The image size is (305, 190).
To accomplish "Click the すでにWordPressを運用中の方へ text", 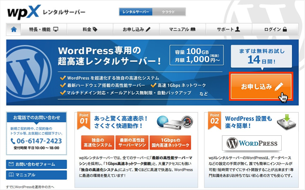I will tap(30, 187).
